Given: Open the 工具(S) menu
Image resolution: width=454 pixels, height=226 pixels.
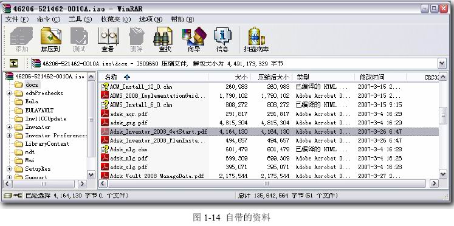Looking at the screenshot, I should (80, 19).
